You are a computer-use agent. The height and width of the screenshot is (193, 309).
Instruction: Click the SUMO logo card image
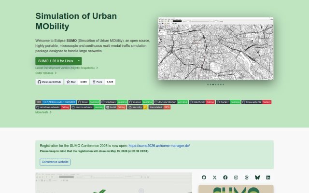236,189
